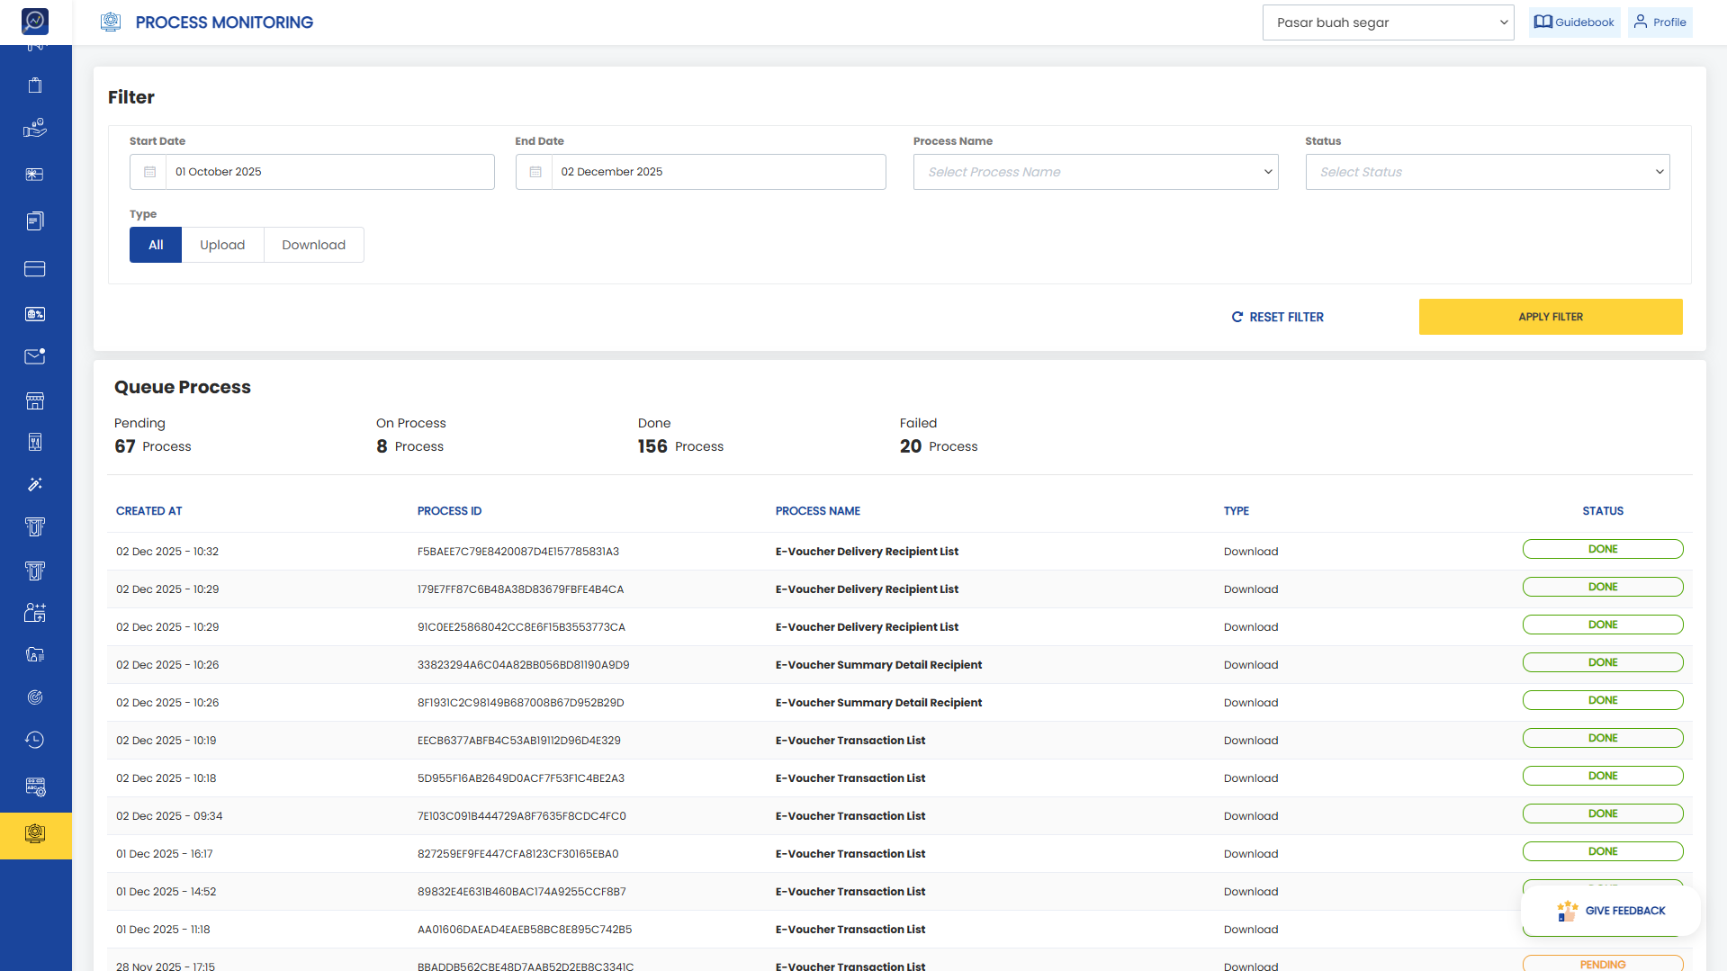Click the Status column header
The height and width of the screenshot is (971, 1727).
click(x=1603, y=511)
